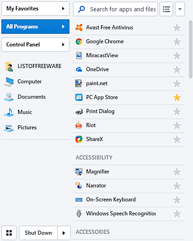Star Print Dialog as favorite
The image size is (193, 241).
click(x=177, y=112)
